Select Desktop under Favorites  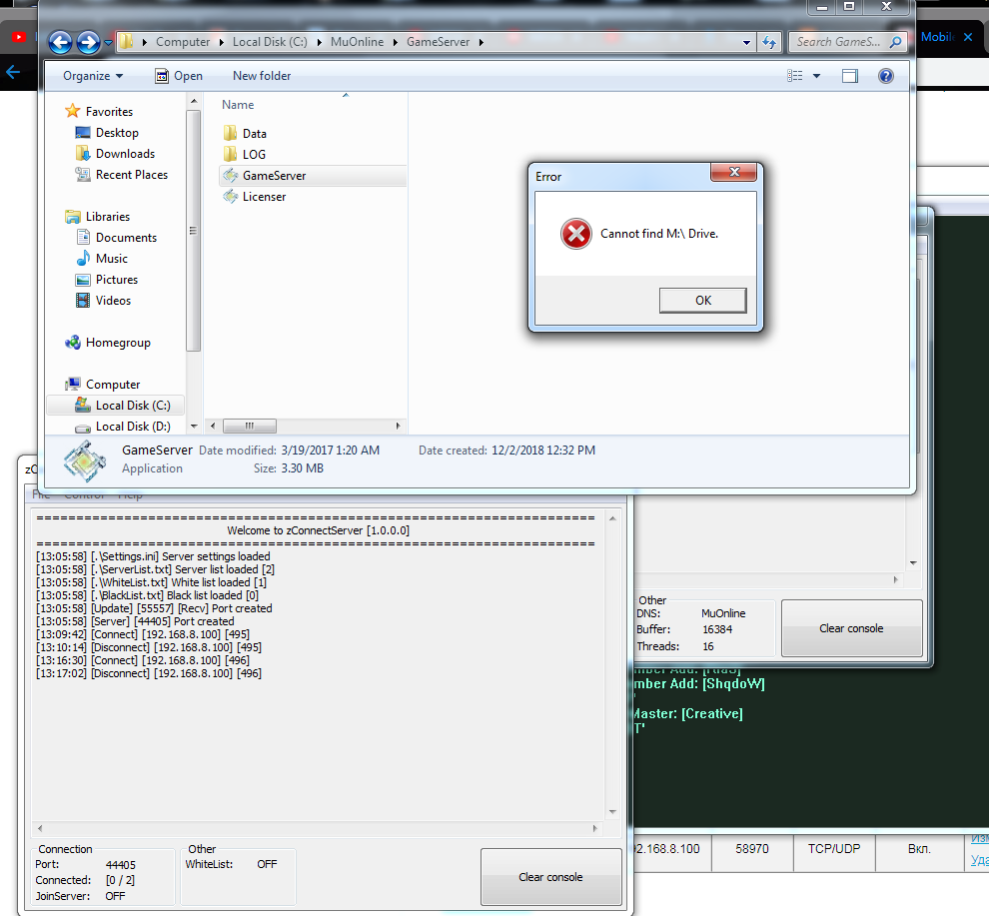[107, 133]
